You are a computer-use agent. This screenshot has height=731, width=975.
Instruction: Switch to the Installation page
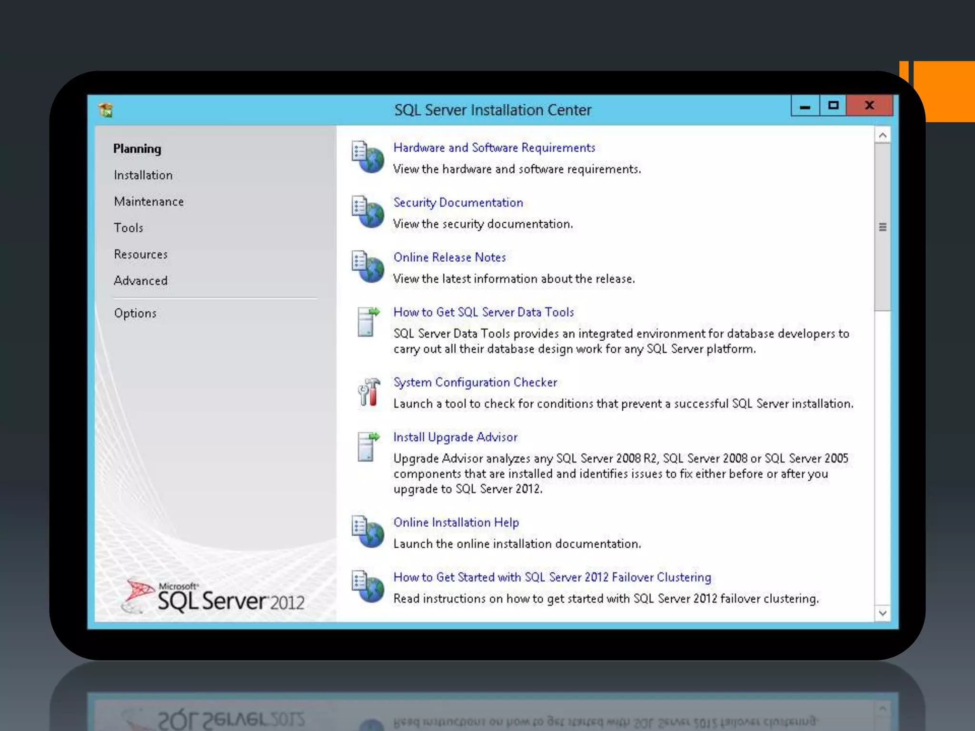143,175
